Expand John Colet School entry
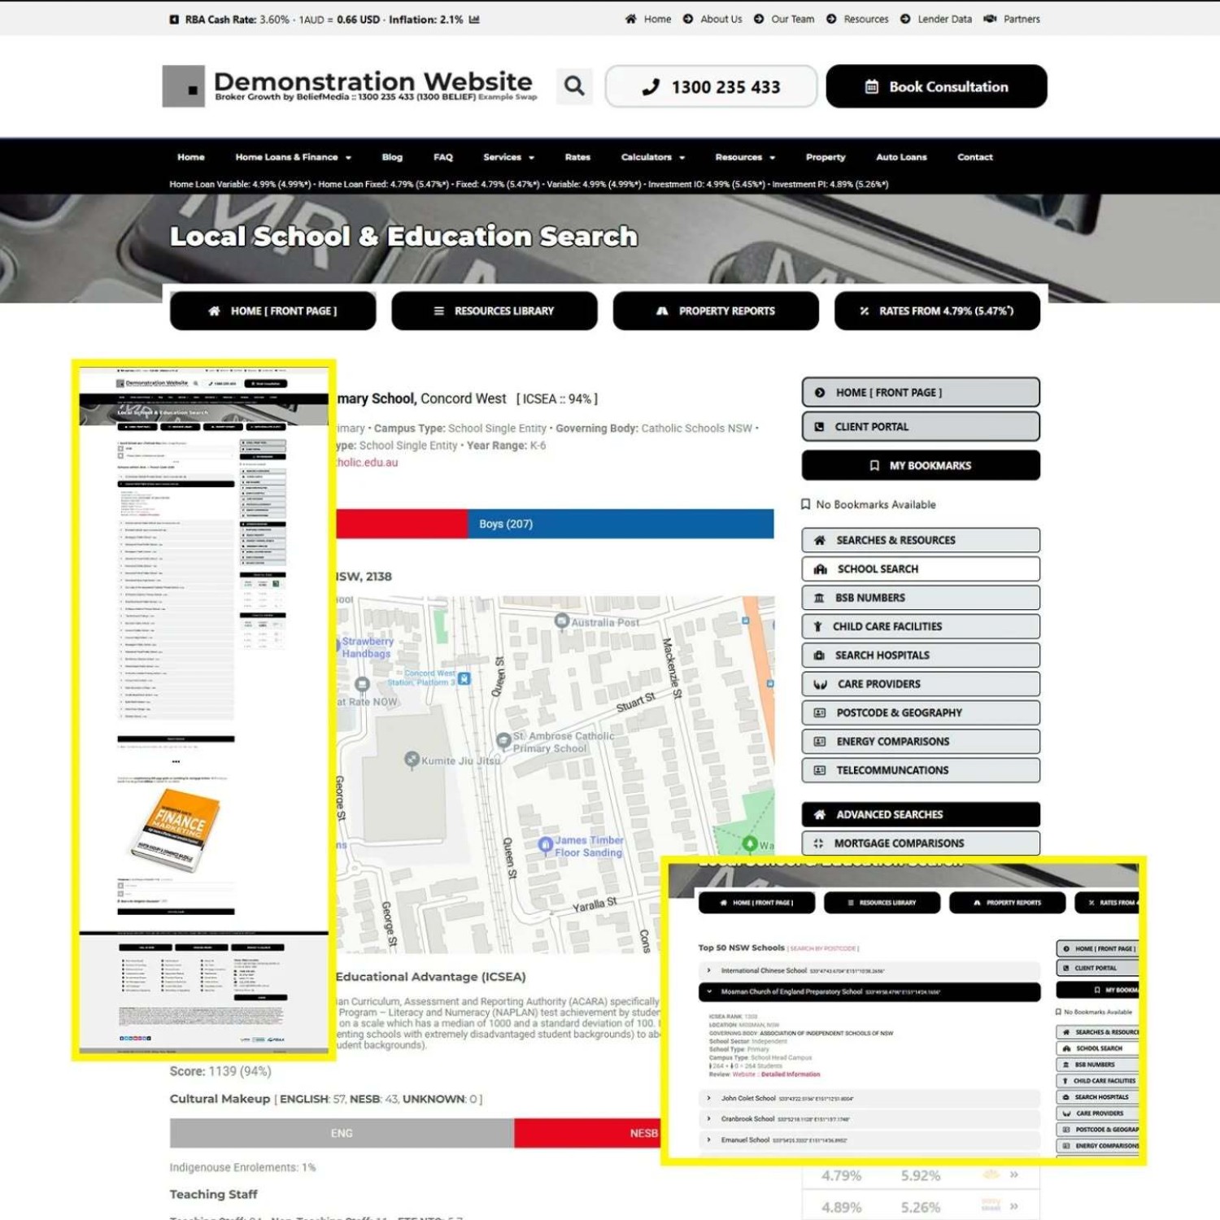Image resolution: width=1220 pixels, height=1220 pixels. [x=709, y=1098]
